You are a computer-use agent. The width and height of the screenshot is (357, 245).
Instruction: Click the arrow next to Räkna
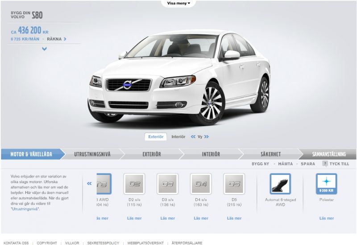(x=65, y=39)
